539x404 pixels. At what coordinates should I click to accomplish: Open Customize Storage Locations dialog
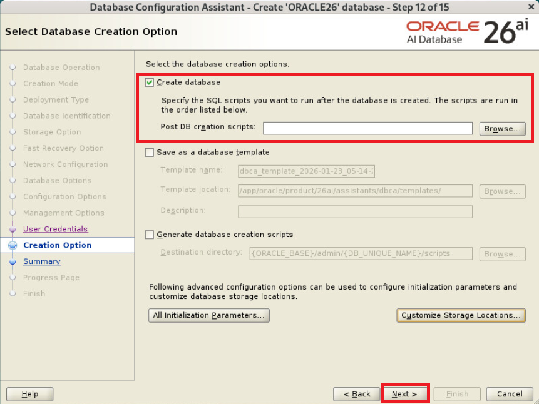click(461, 315)
